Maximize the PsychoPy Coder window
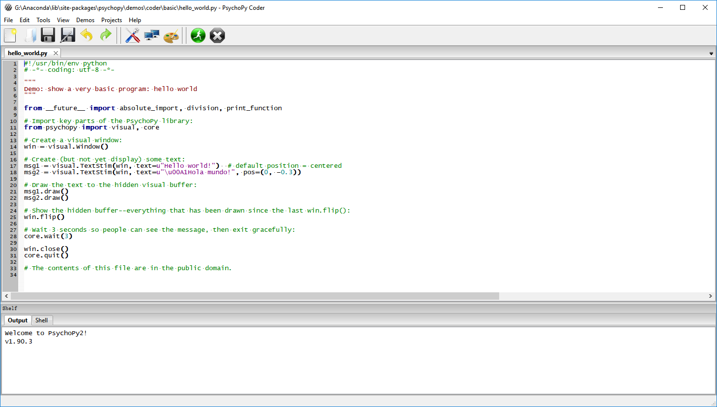 click(x=683, y=7)
